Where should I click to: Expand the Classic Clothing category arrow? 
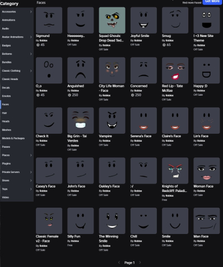(x=31, y=71)
